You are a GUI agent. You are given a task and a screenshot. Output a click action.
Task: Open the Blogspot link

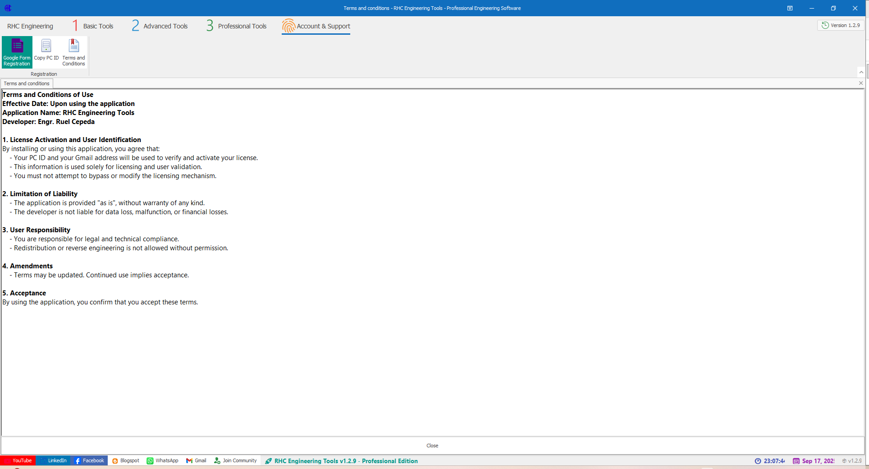126,460
